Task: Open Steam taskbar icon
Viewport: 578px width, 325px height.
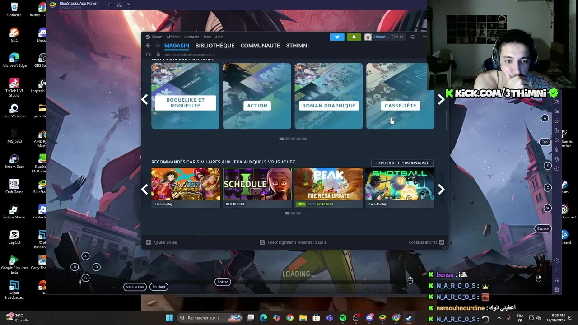Action: (409, 318)
